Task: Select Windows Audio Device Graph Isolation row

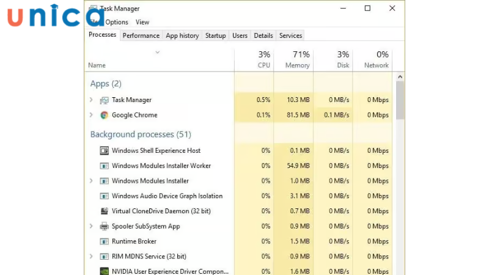Action: (238, 196)
